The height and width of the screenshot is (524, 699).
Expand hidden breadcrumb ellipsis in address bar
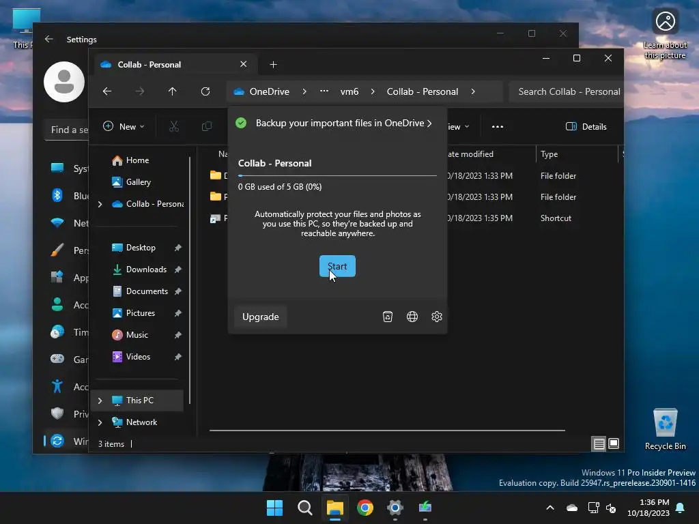pos(324,91)
